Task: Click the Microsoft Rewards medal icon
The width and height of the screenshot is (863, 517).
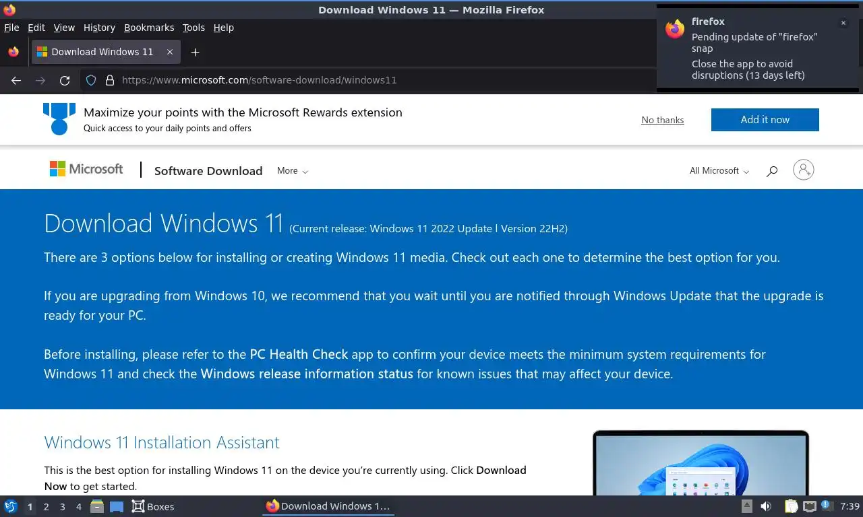Action: click(x=59, y=118)
